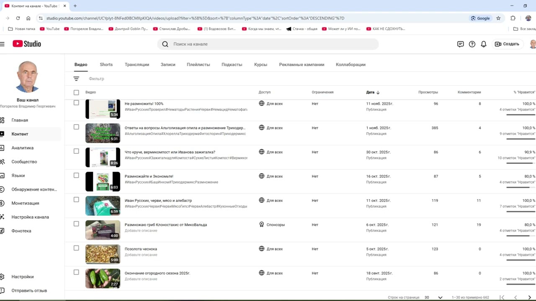Open the Коллаборации tab
536x301 pixels.
tap(350, 65)
